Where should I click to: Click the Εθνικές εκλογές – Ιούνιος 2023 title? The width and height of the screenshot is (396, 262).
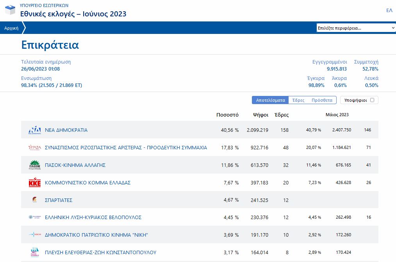click(73, 14)
